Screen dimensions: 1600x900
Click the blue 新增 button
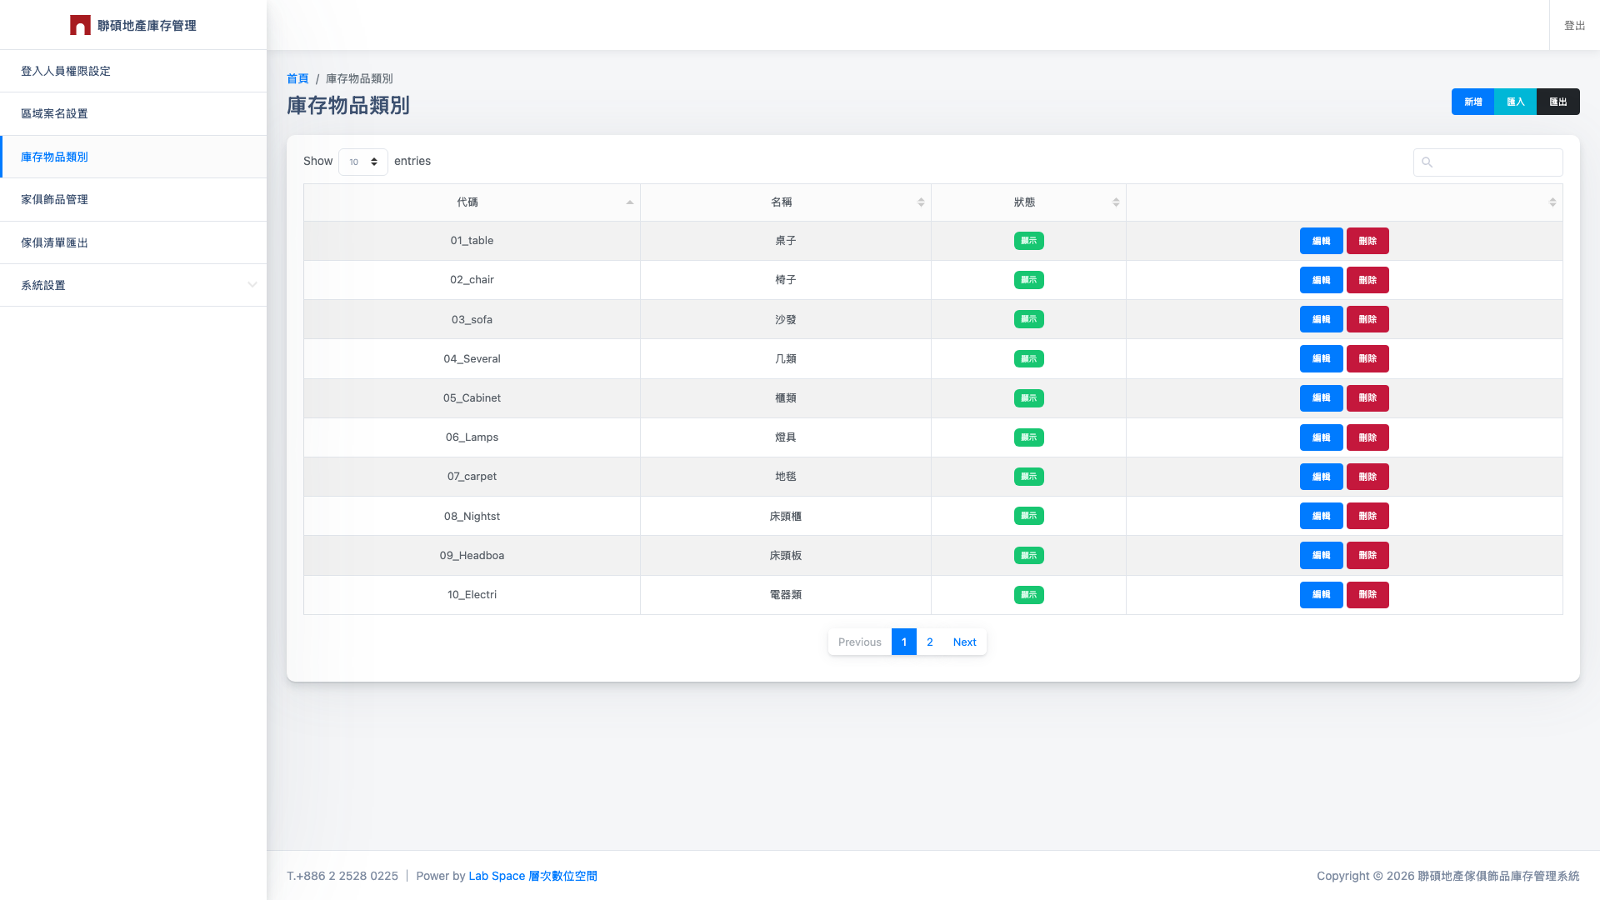[1472, 102]
